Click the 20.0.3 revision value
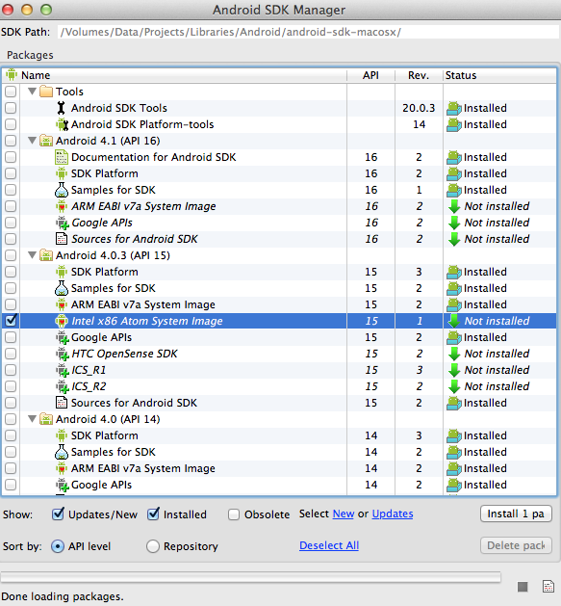 [419, 108]
